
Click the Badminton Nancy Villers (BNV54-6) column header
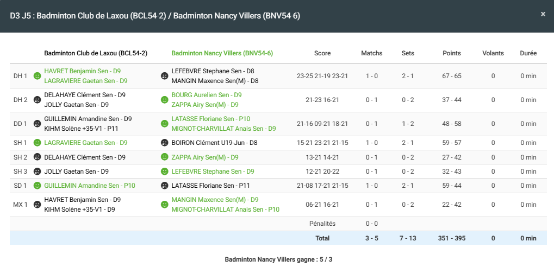click(x=222, y=53)
